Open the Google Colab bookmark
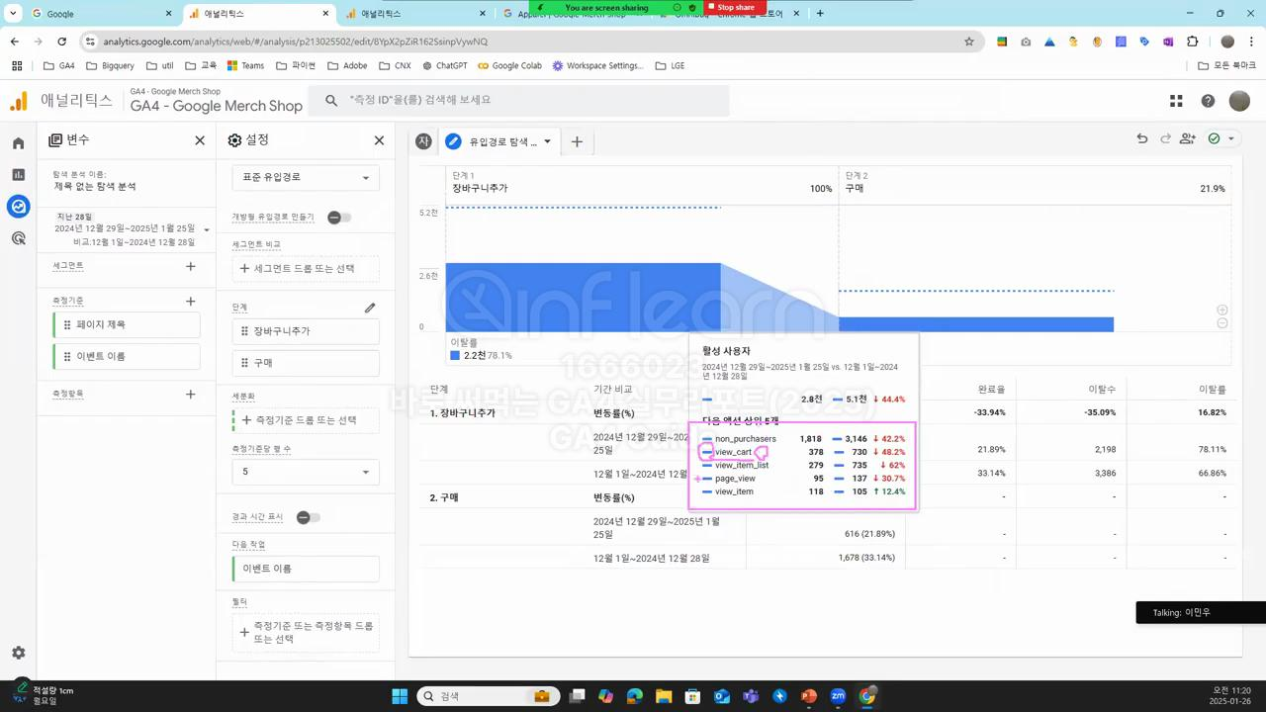This screenshot has height=712, width=1266. (x=509, y=65)
